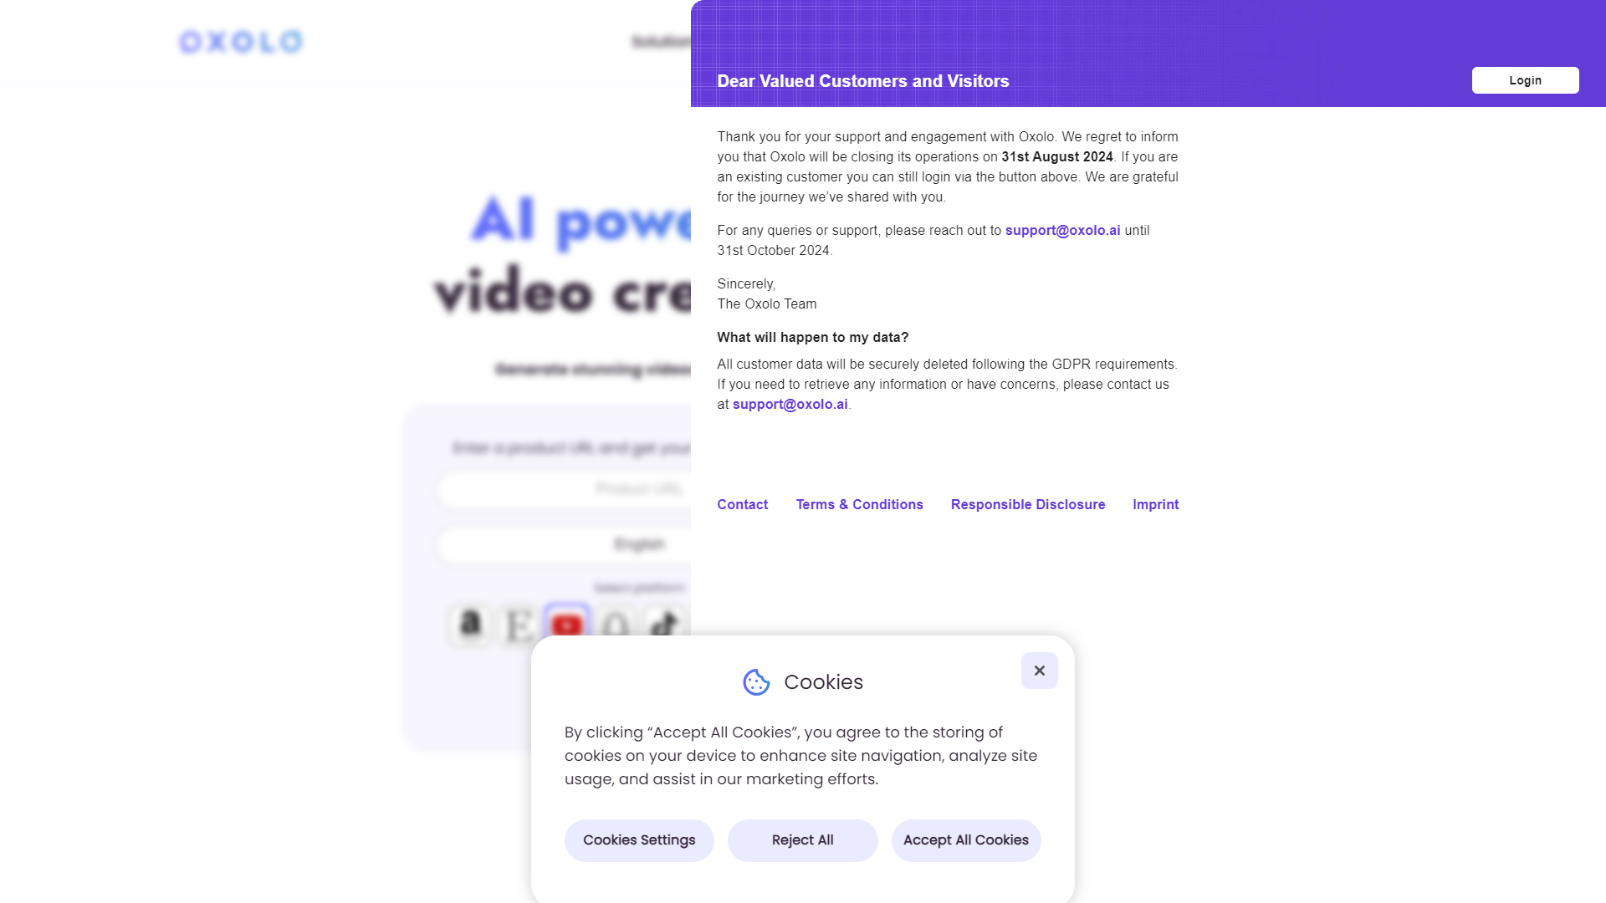Viewport: 1606px width, 903px height.
Task: Select English language dropdown
Action: coord(639,543)
